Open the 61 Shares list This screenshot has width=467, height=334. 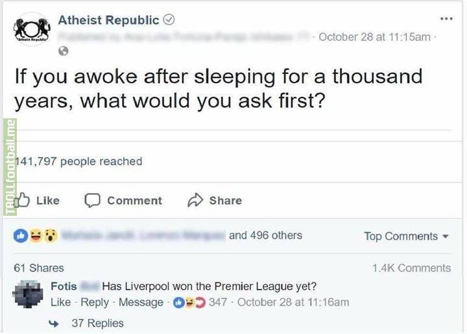tap(38, 268)
